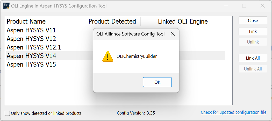Enable Only show detected or linked products

[x=8, y=113]
